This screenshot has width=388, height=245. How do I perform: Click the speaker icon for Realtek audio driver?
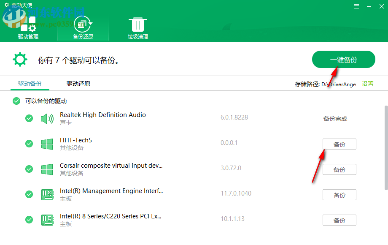click(x=46, y=118)
